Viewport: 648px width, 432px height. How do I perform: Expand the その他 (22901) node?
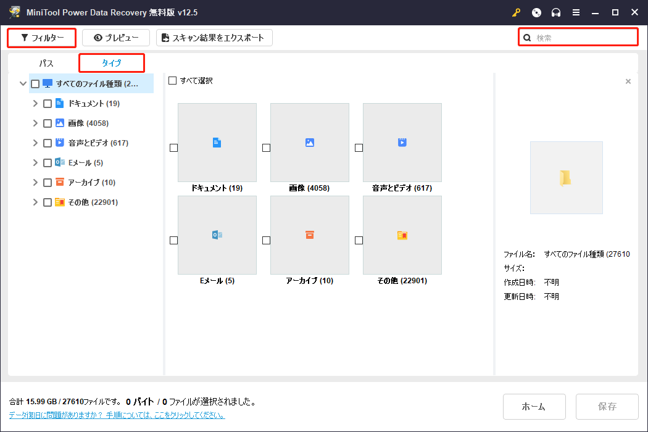pyautogui.click(x=35, y=202)
